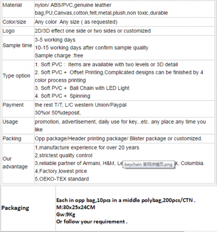Click the Sample time label
The image size is (217, 232).
(x=17, y=45)
